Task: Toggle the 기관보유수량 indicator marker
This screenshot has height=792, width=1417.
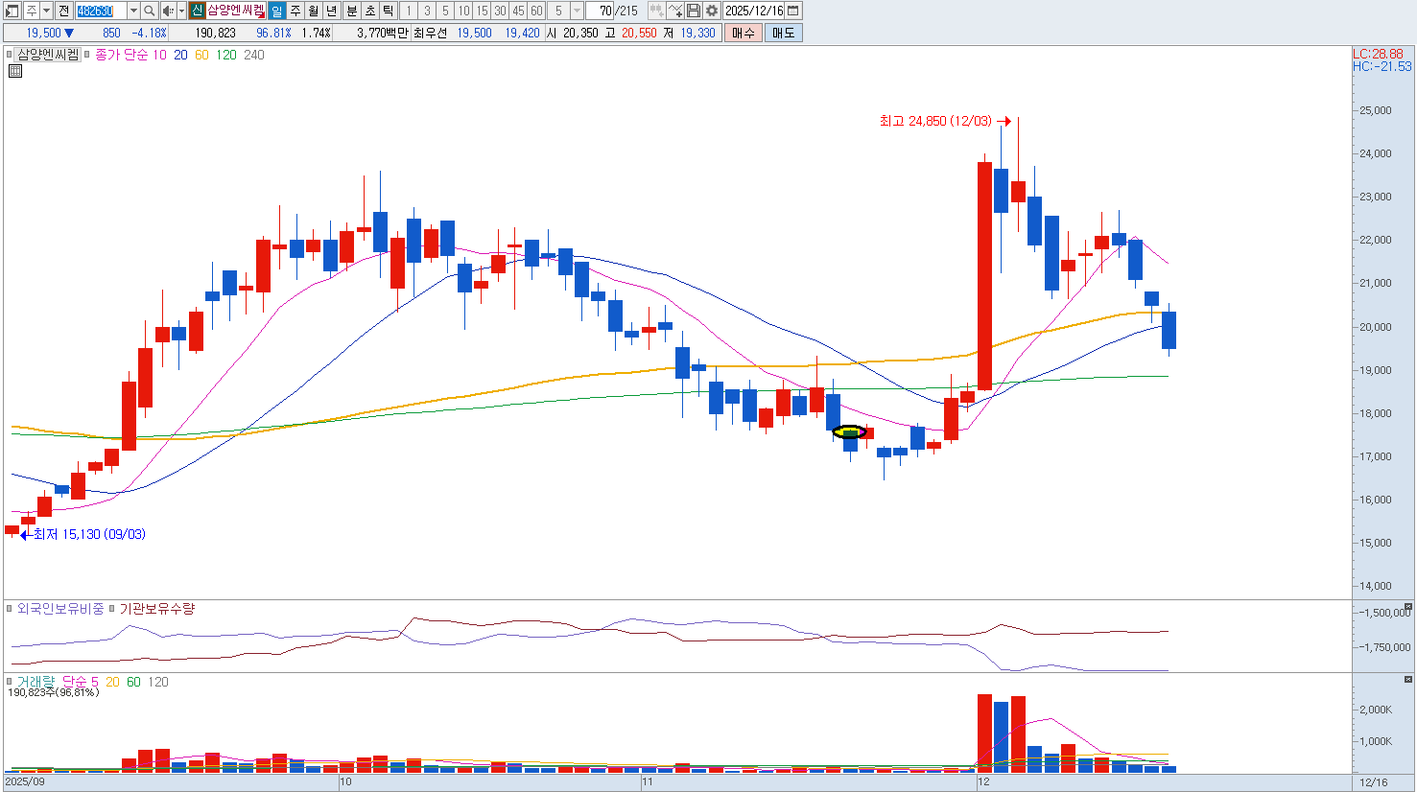Action: click(x=112, y=609)
